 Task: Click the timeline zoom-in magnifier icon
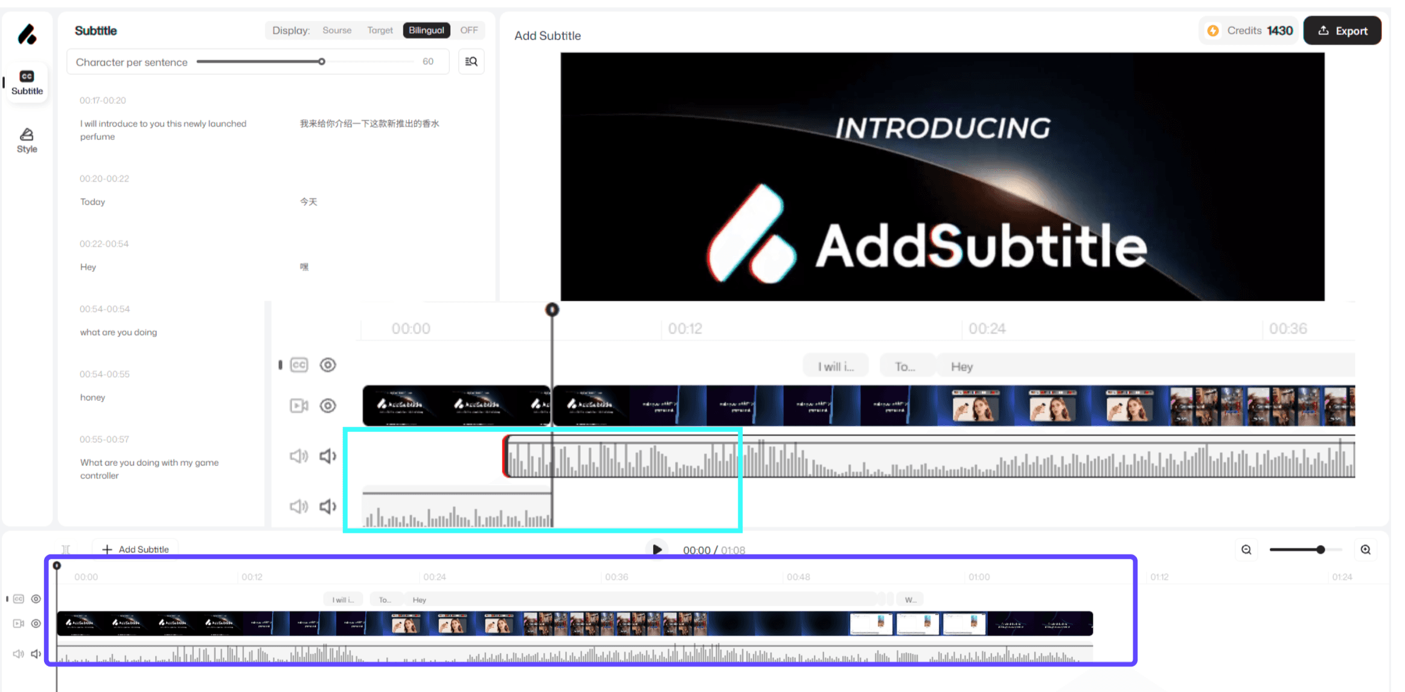(x=1366, y=550)
